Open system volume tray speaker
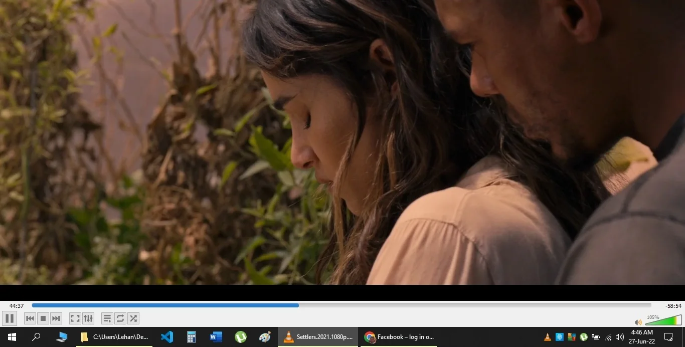The width and height of the screenshot is (685, 347). pyautogui.click(x=620, y=337)
